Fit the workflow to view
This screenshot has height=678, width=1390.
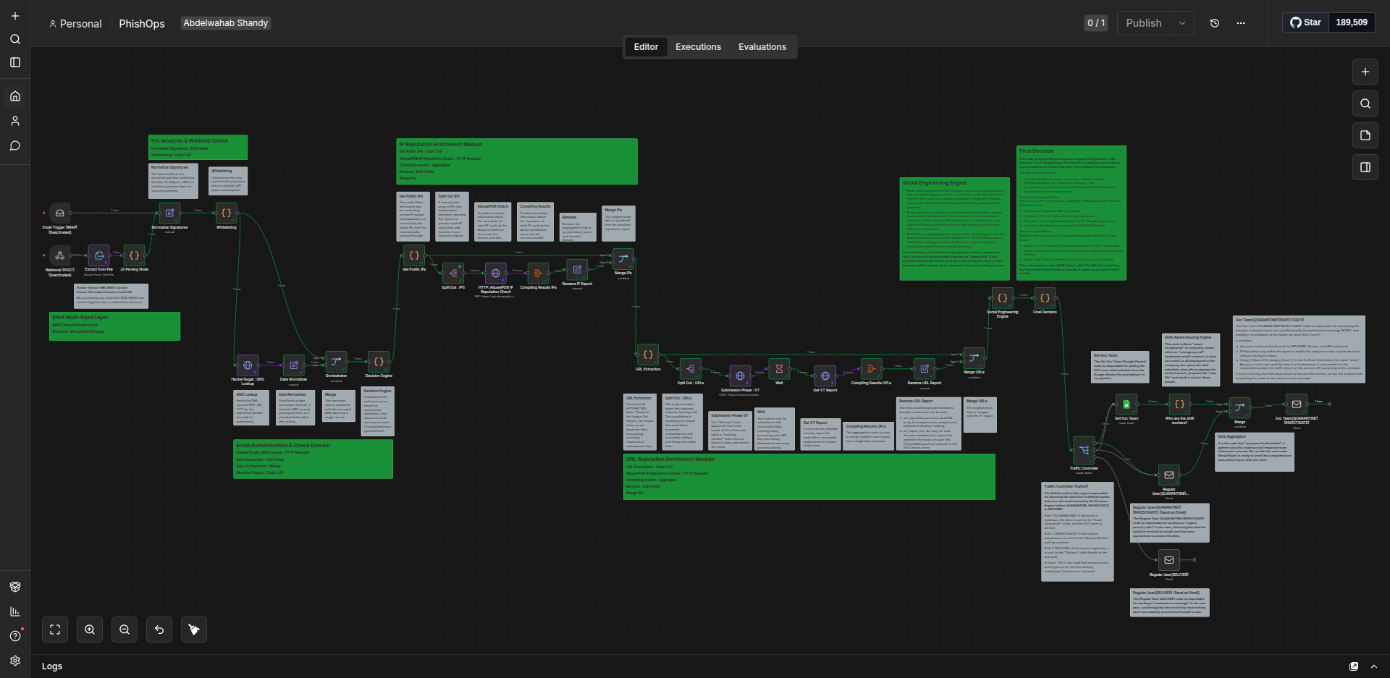click(55, 630)
